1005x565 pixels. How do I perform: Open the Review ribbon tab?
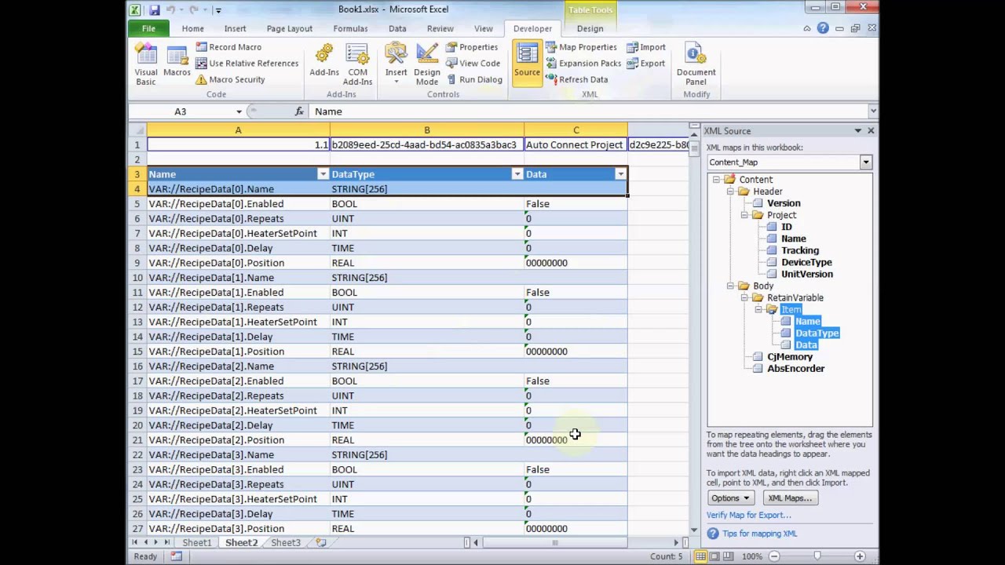pos(440,28)
